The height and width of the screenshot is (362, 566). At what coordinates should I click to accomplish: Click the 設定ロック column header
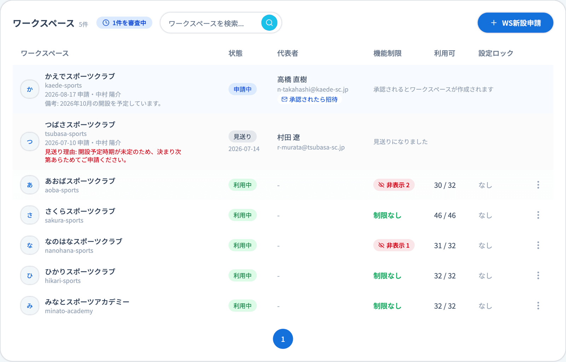click(x=496, y=53)
